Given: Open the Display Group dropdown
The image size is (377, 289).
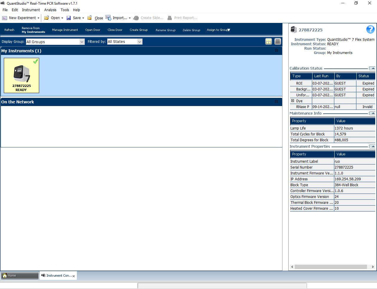Looking at the screenshot, I should click(82, 42).
